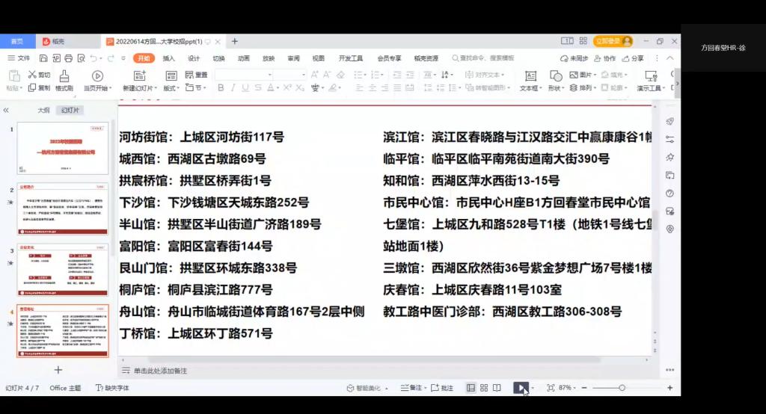Click the Cut (剪切) scissors icon
Screen dimensions: 766x414
pos(33,75)
